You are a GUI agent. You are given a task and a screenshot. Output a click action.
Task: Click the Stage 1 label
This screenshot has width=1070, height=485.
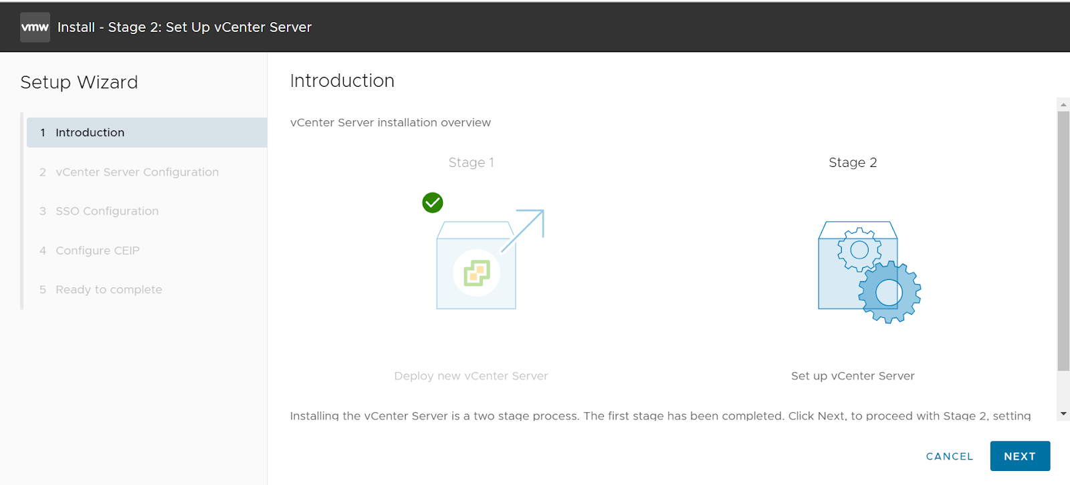pyautogui.click(x=471, y=162)
